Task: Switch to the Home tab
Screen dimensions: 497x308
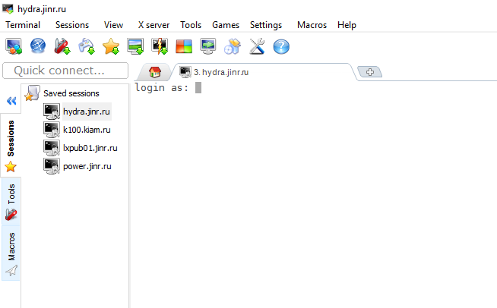Action: pos(155,73)
